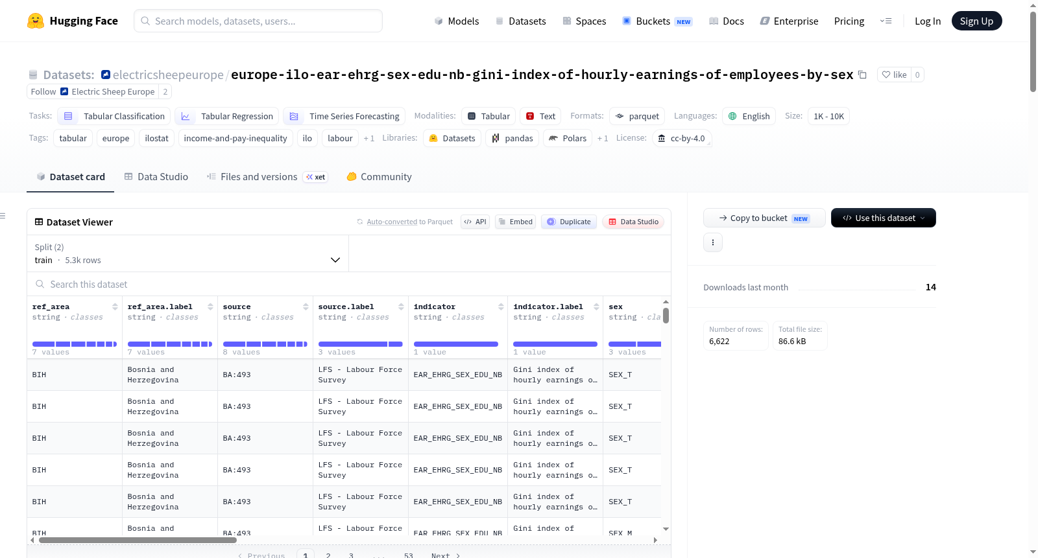Viewport: 1038px width, 558px height.
Task: Select Time Series Forecasting task tag
Action: [x=344, y=116]
